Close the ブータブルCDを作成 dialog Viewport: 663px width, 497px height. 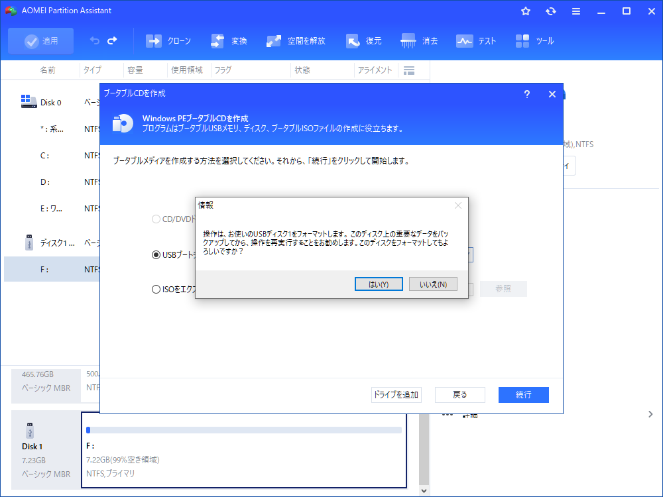pos(552,94)
